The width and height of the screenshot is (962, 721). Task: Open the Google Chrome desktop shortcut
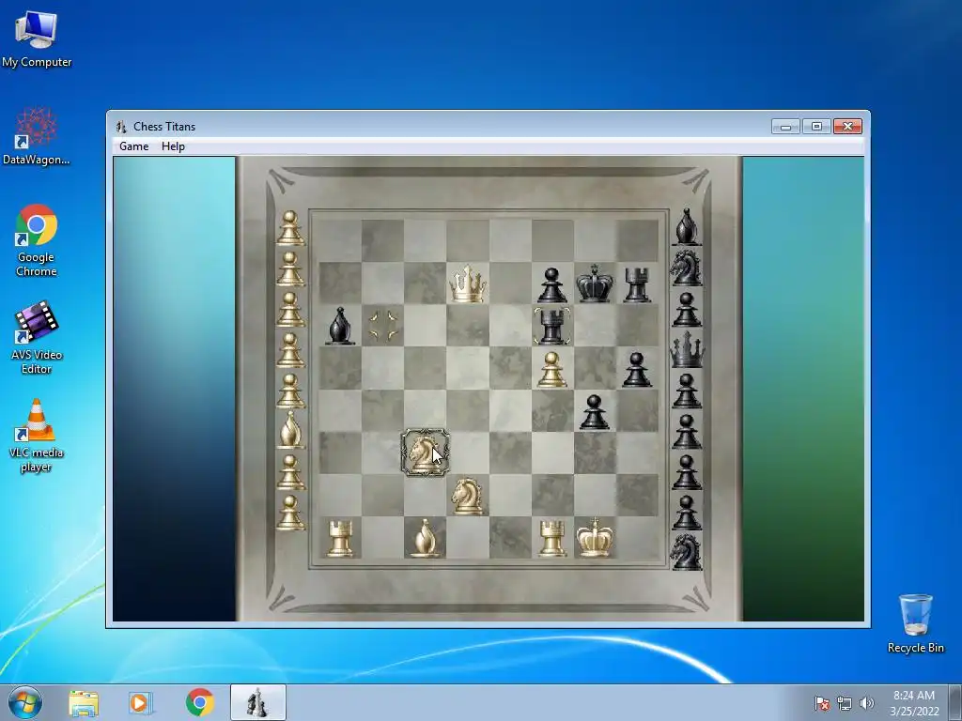click(37, 240)
